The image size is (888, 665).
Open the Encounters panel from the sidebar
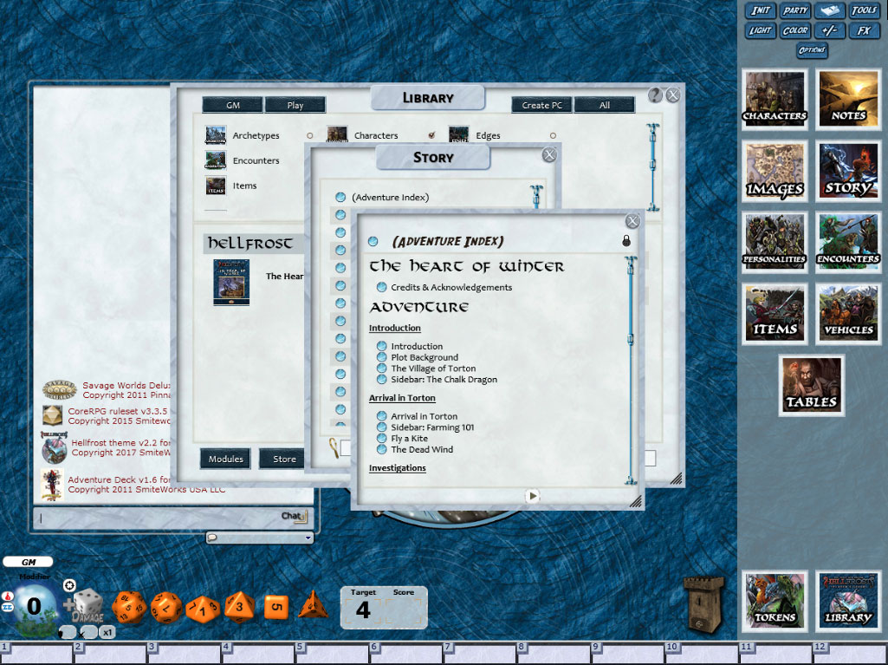tap(847, 241)
